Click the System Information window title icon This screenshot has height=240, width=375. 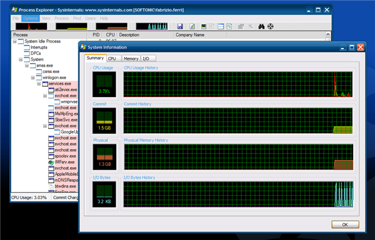[x=83, y=47]
